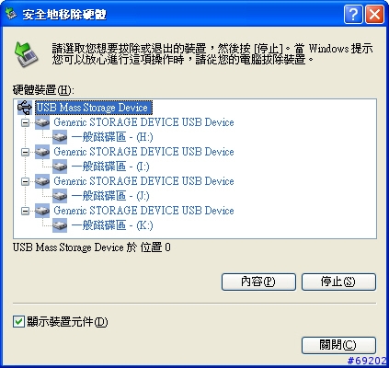This screenshot has width=389, height=368.
Task: Select the 一般磁碟區 - (I:) entry
Action: tap(110, 167)
